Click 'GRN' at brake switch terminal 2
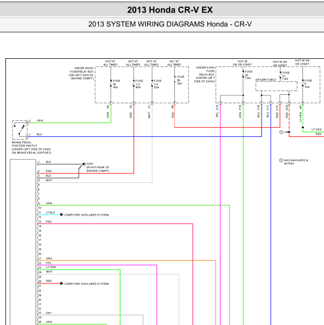This screenshot has width=324, height=325. point(40,120)
